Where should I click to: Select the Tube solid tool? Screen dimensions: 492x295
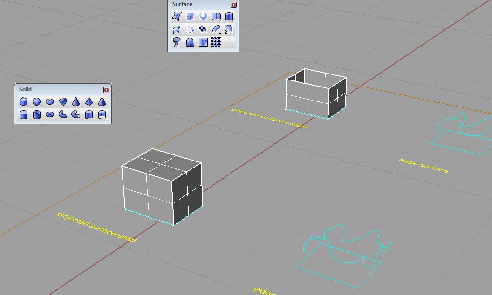click(37, 114)
